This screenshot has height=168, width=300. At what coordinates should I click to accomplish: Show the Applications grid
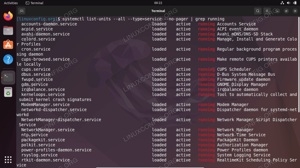(x=8, y=160)
